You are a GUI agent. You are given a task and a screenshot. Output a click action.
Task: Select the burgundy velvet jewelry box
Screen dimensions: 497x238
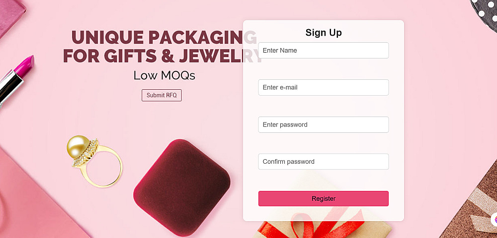click(181, 186)
